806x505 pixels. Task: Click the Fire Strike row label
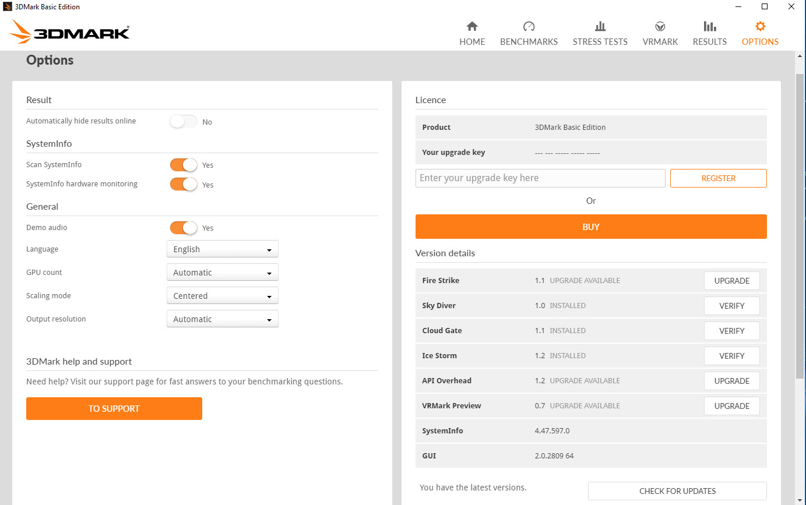tap(441, 280)
